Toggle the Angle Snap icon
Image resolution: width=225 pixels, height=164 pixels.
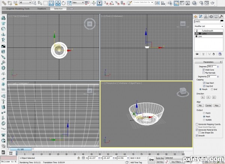point(112,3)
